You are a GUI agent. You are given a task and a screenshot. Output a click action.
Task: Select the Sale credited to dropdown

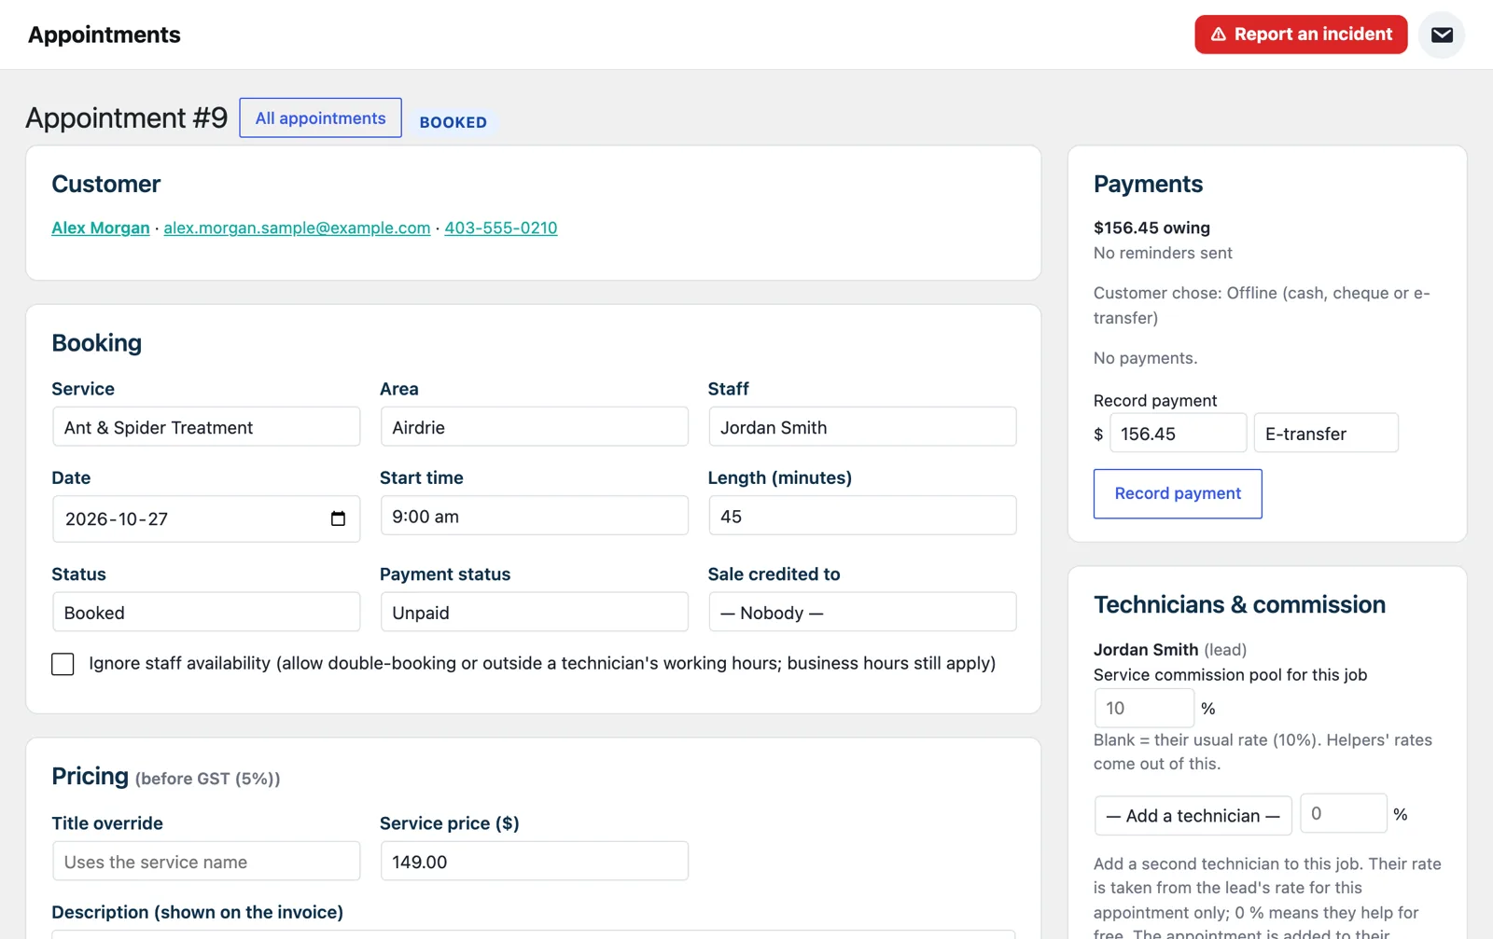862,613
